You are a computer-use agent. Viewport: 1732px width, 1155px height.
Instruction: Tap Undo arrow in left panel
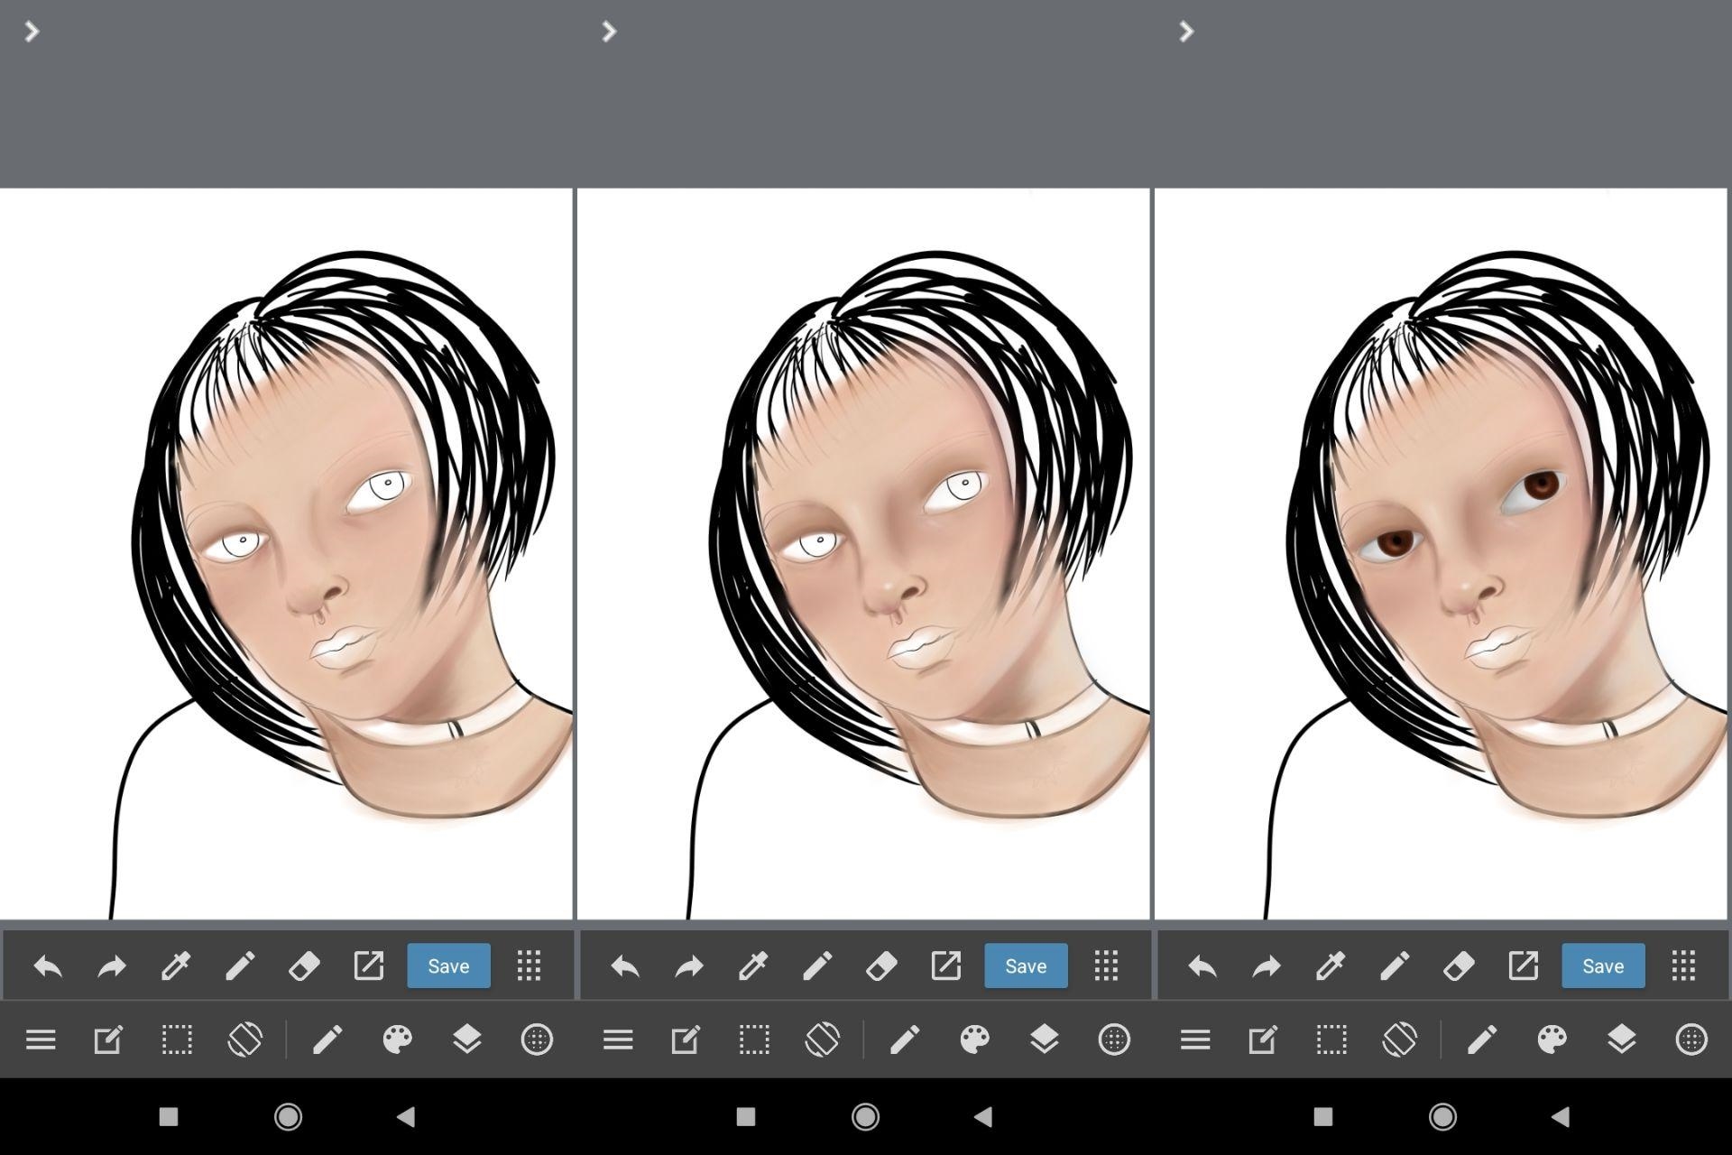tap(48, 966)
